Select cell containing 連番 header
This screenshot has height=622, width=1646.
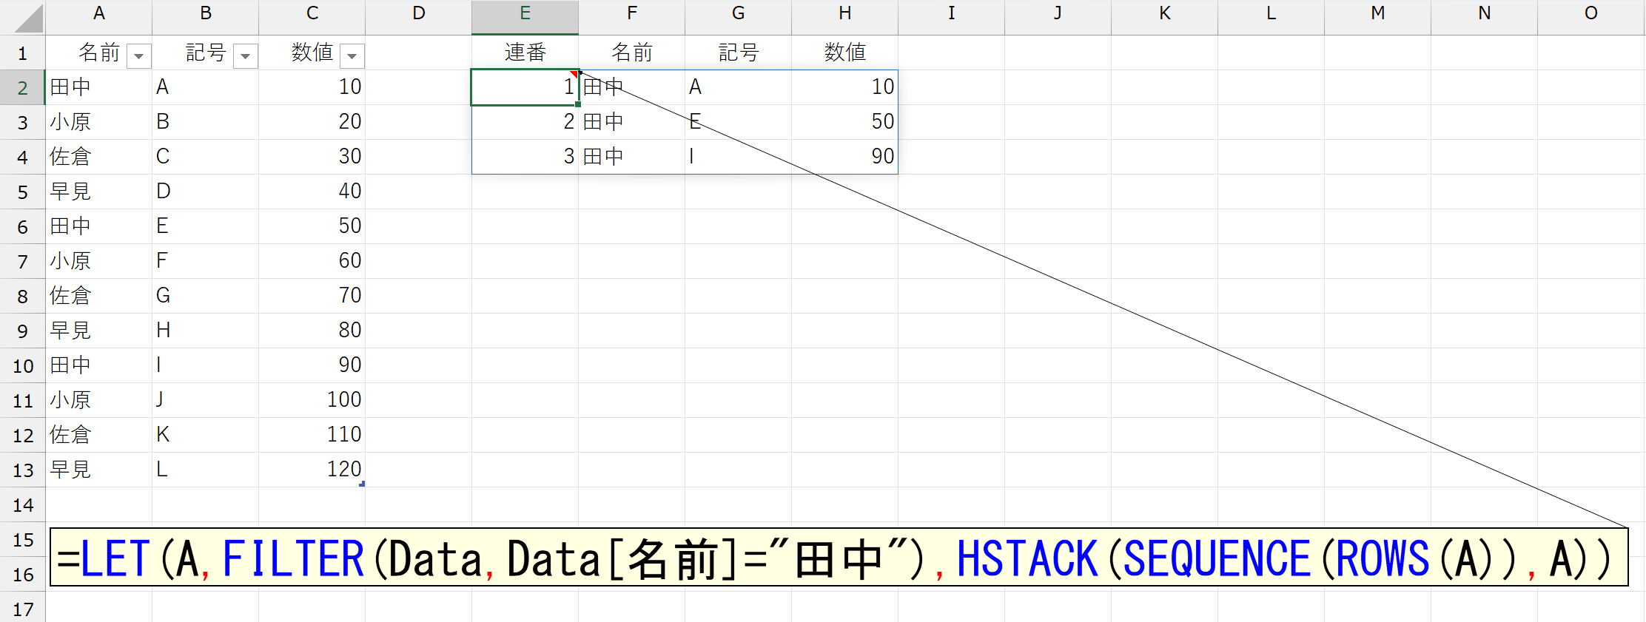(525, 53)
